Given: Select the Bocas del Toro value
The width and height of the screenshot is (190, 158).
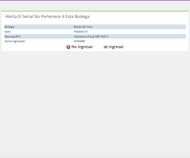Looking at the screenshot, I should [83, 27].
